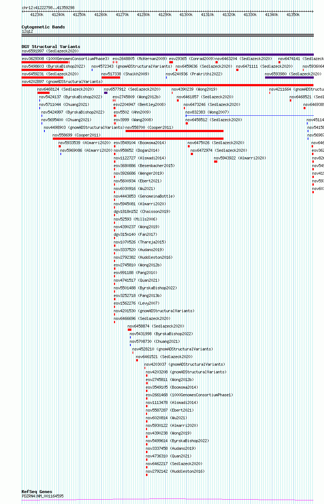Click the red nsv558700 variant bar

click(174, 131)
